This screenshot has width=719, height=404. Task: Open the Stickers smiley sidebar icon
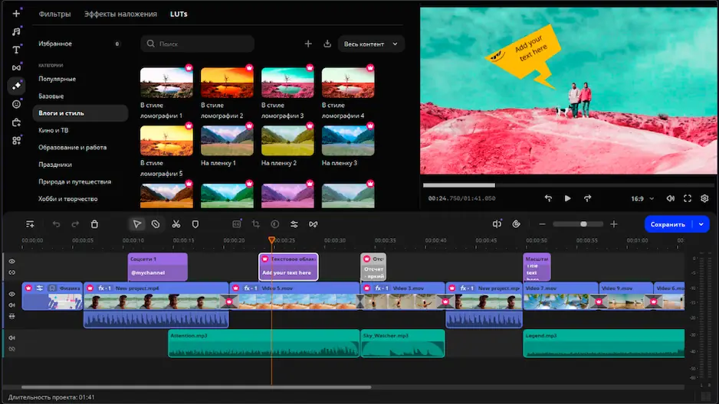click(16, 104)
